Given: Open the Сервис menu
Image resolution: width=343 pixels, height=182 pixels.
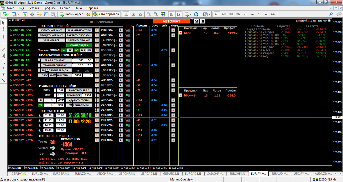Looking at the screenshot, I should coord(65,8).
